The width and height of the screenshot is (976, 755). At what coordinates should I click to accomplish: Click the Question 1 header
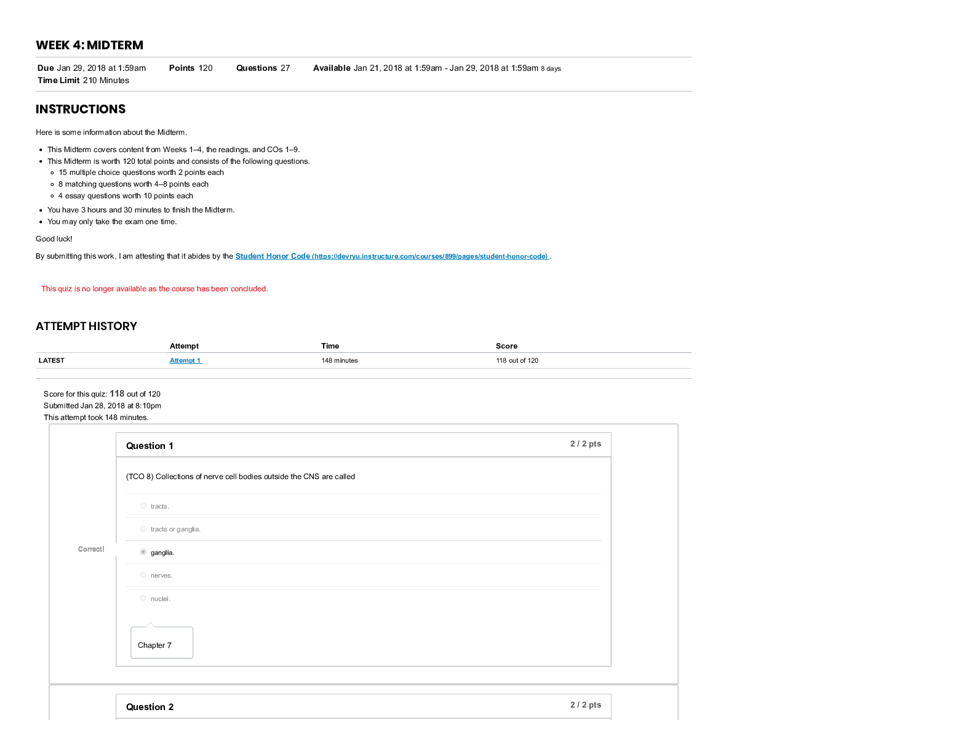pyautogui.click(x=150, y=446)
